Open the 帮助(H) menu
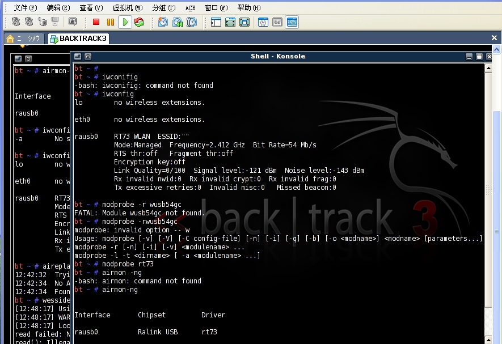502x344 pixels. [249, 8]
